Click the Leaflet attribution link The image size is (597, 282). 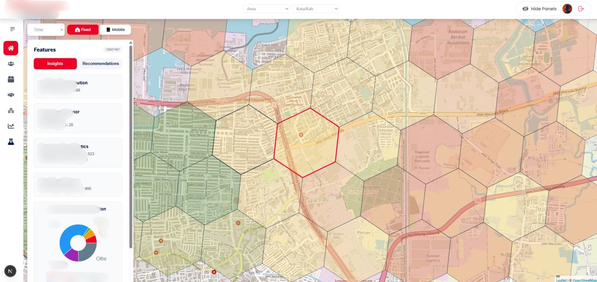562,280
